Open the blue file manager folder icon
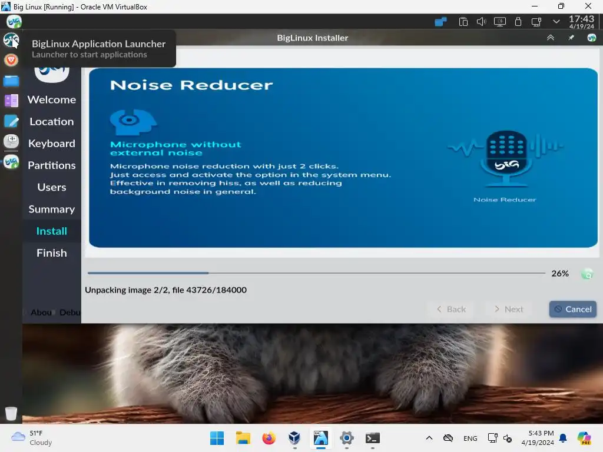Viewport: 603px width, 452px height. [x=11, y=81]
